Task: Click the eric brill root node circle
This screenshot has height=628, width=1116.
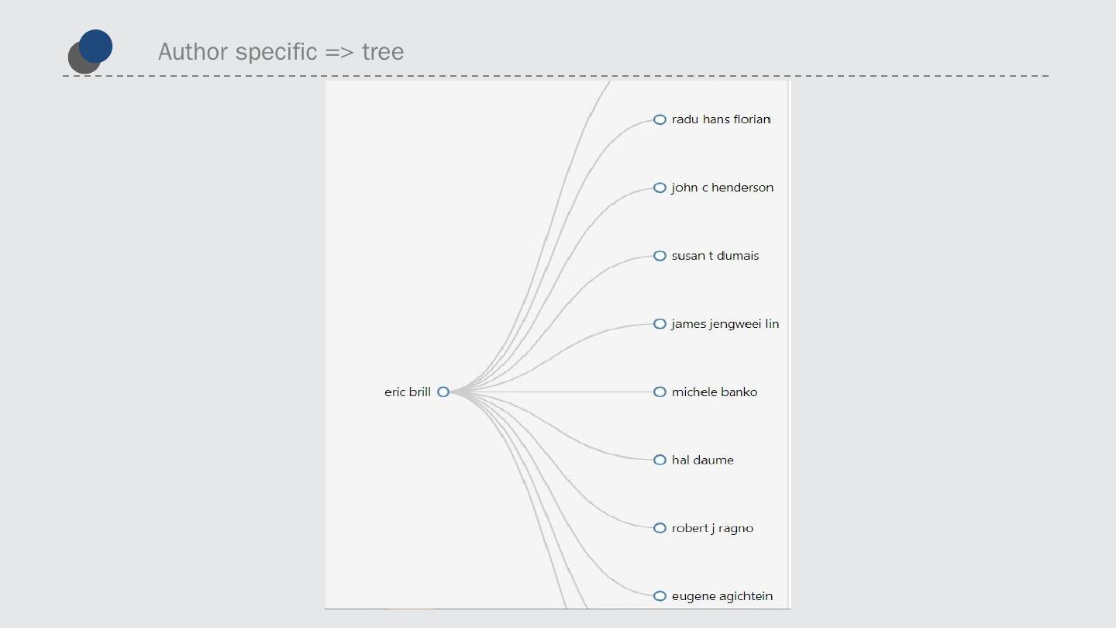Action: pos(443,392)
